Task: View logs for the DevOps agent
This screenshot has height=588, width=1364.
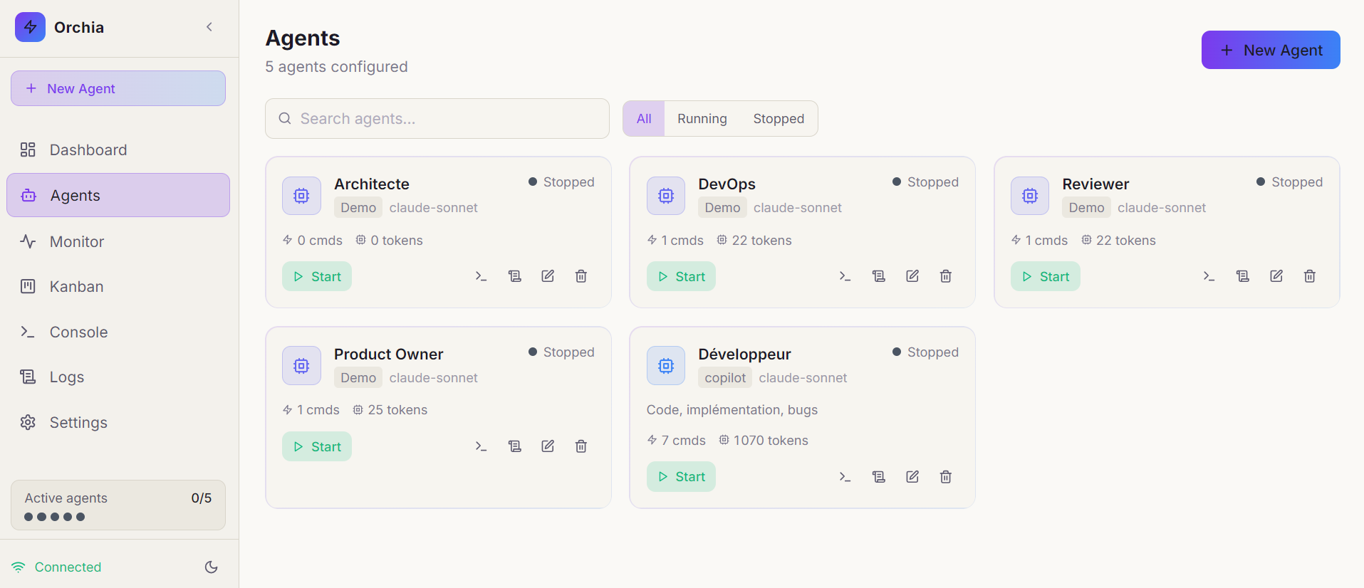Action: pos(879,276)
